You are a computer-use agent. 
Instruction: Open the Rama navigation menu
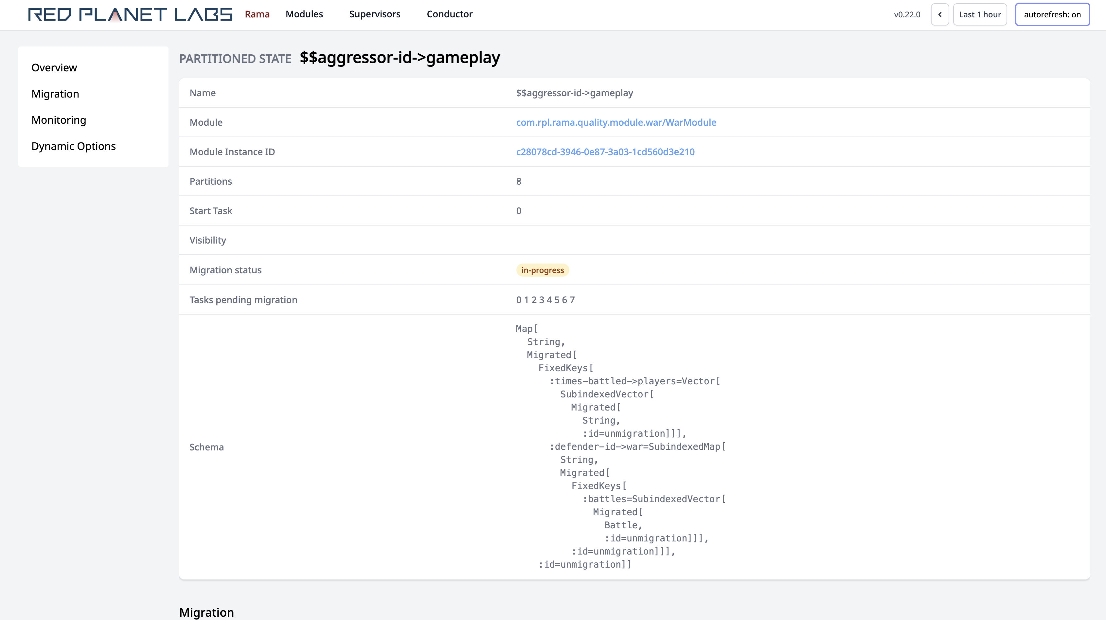coord(257,14)
